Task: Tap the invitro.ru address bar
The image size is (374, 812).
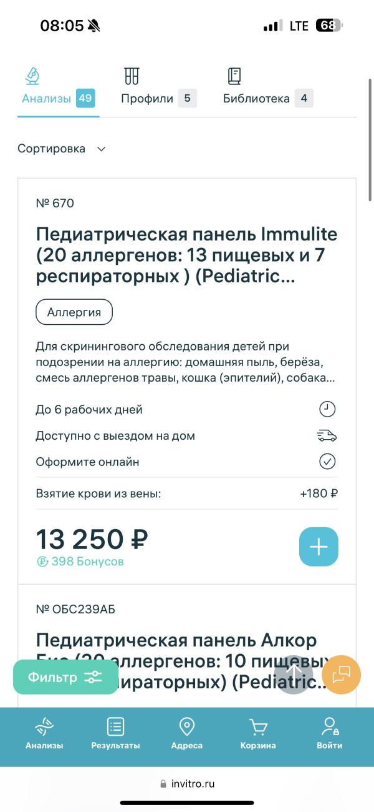Action: (187, 783)
